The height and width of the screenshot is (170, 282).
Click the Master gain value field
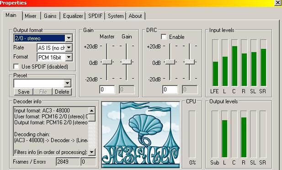tap(107, 90)
